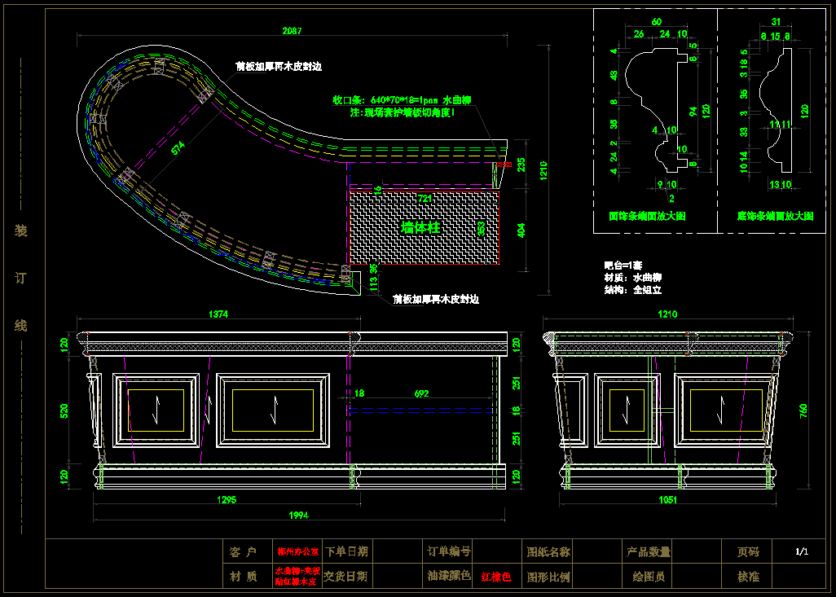Click the red '郴州办公室' customer value
This screenshot has width=836, height=597.
pyautogui.click(x=297, y=552)
